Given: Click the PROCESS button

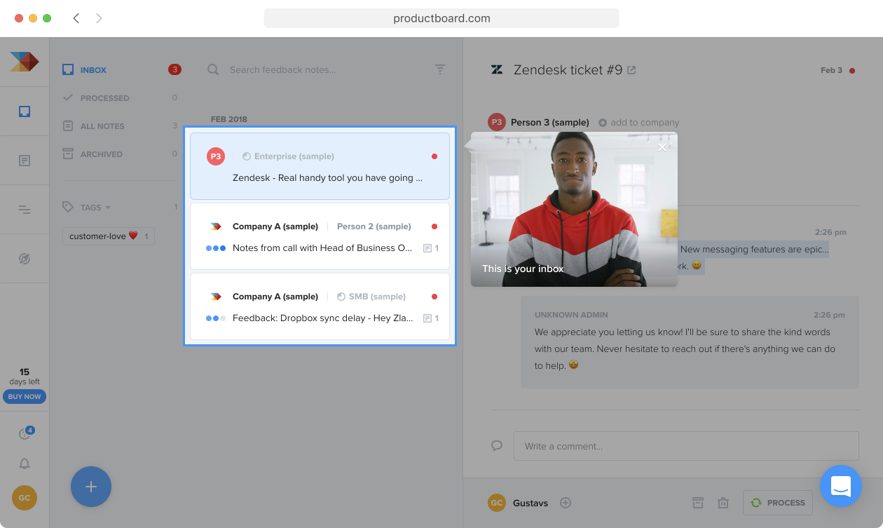Looking at the screenshot, I should [x=778, y=503].
